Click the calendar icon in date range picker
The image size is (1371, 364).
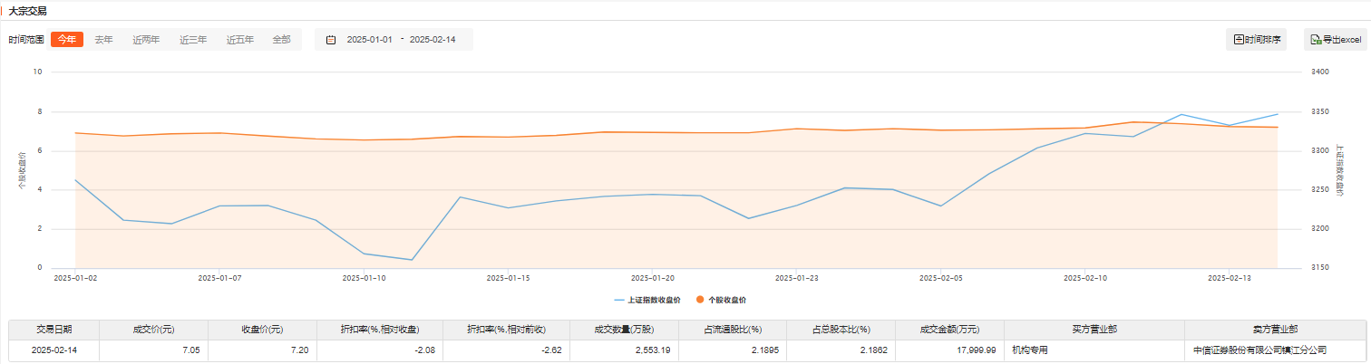pos(331,40)
